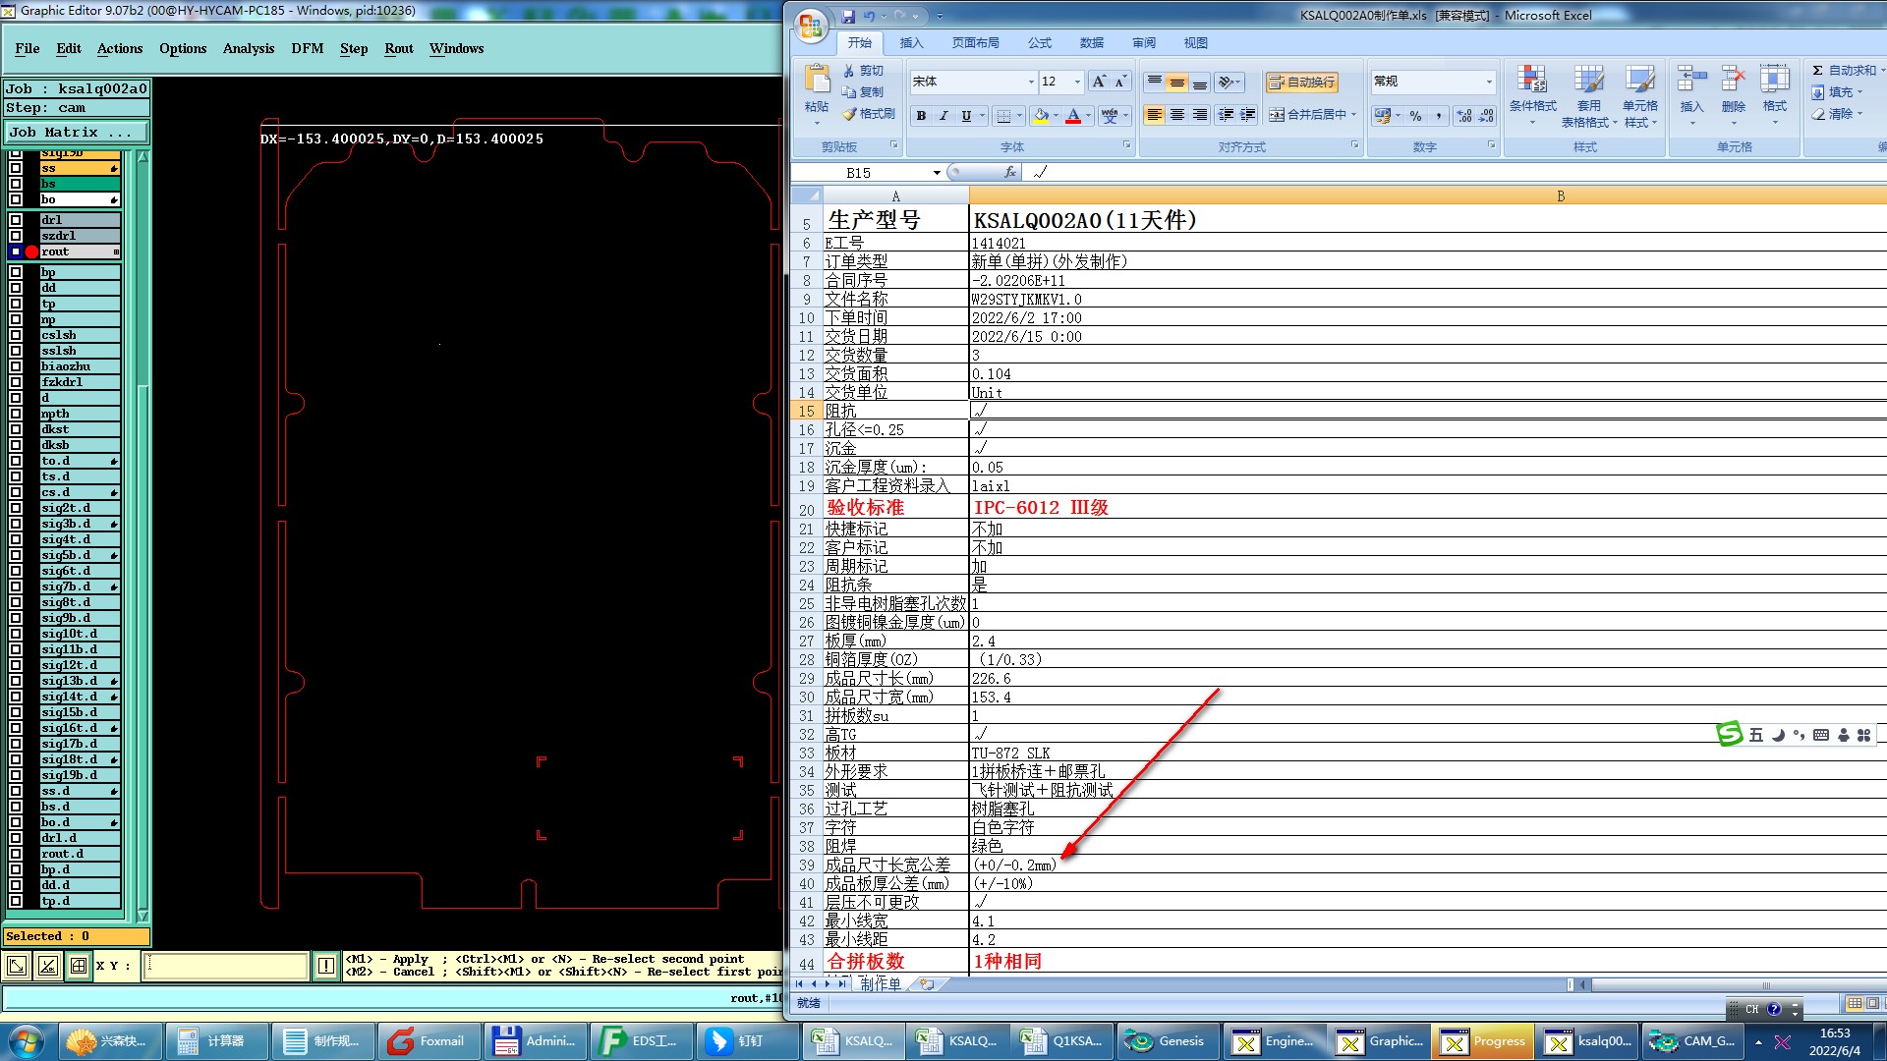This screenshot has height=1061, width=1887.
Task: Click the Excel Office button
Action: (812, 27)
